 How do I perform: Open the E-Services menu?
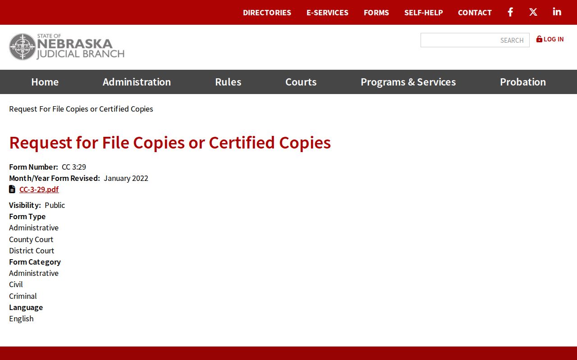(x=327, y=13)
